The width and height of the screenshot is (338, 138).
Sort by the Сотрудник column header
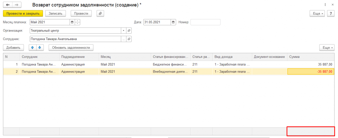(x=40, y=57)
